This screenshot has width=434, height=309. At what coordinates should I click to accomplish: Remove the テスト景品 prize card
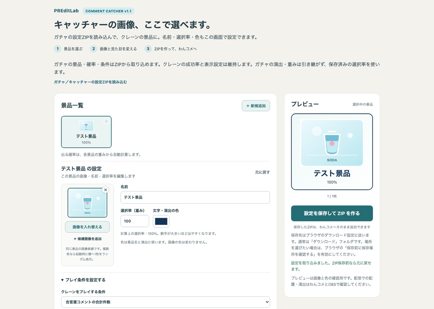pos(106,121)
